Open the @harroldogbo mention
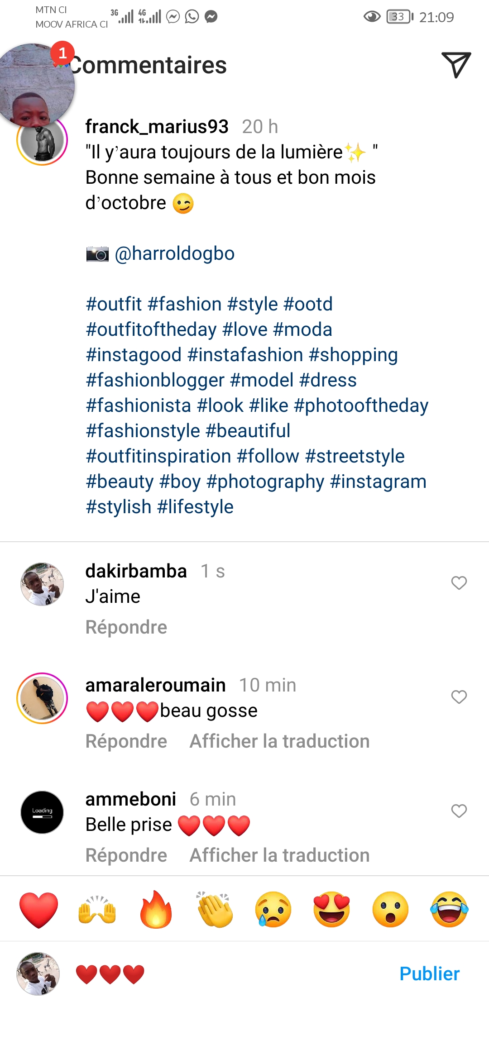Image resolution: width=489 pixels, height=1059 pixels. coord(175,253)
